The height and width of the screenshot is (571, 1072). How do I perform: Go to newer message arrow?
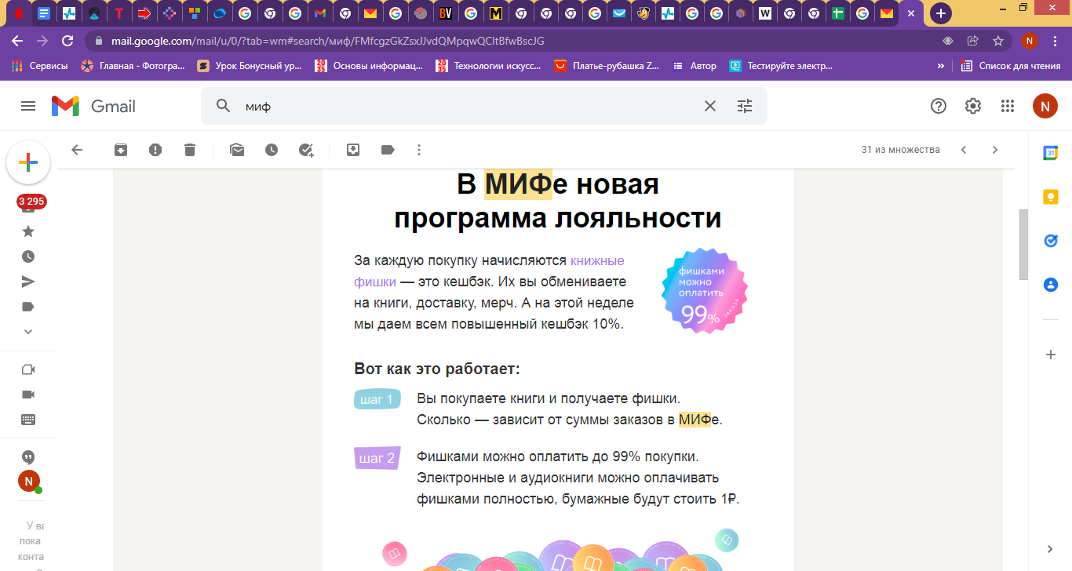click(x=964, y=150)
